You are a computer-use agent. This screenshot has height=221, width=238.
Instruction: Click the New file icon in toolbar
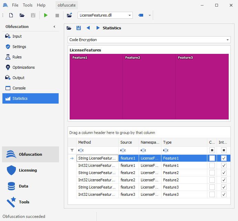pyautogui.click(x=11, y=15)
